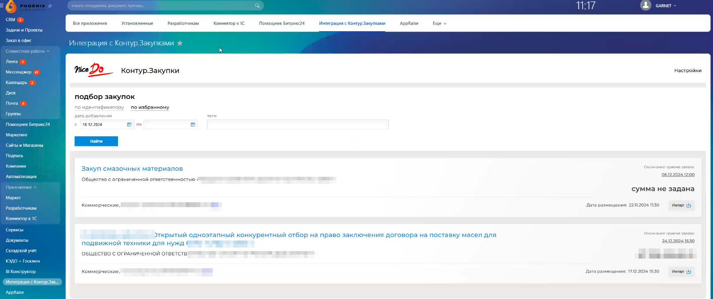This screenshot has width=713, height=299.
Task: Select Интеграция с Контур.Закупками tab
Action: (x=352, y=23)
